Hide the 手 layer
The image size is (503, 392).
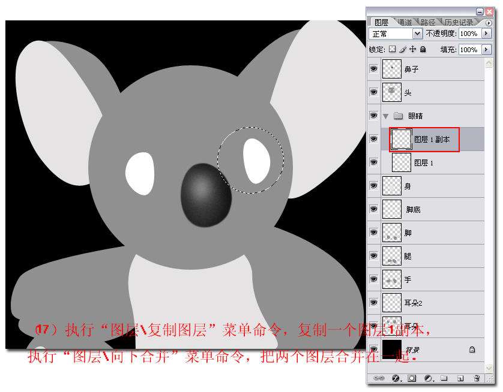[x=374, y=279]
